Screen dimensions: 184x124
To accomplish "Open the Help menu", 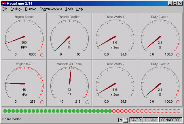I will pos(79,9).
